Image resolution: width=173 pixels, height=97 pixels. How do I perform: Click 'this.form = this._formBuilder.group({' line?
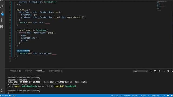(40, 12)
